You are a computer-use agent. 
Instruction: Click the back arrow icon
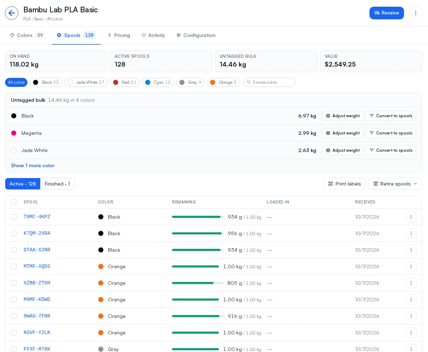(12, 13)
